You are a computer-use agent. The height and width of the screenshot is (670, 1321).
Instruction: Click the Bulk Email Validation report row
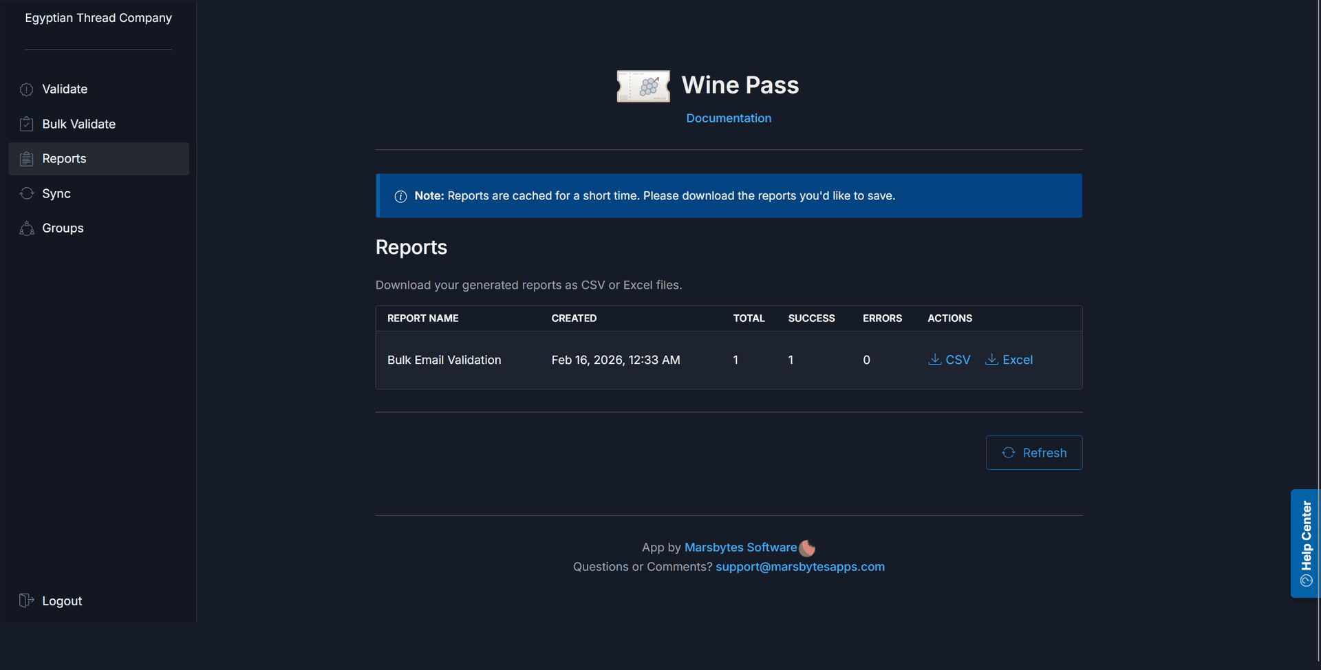[444, 359]
